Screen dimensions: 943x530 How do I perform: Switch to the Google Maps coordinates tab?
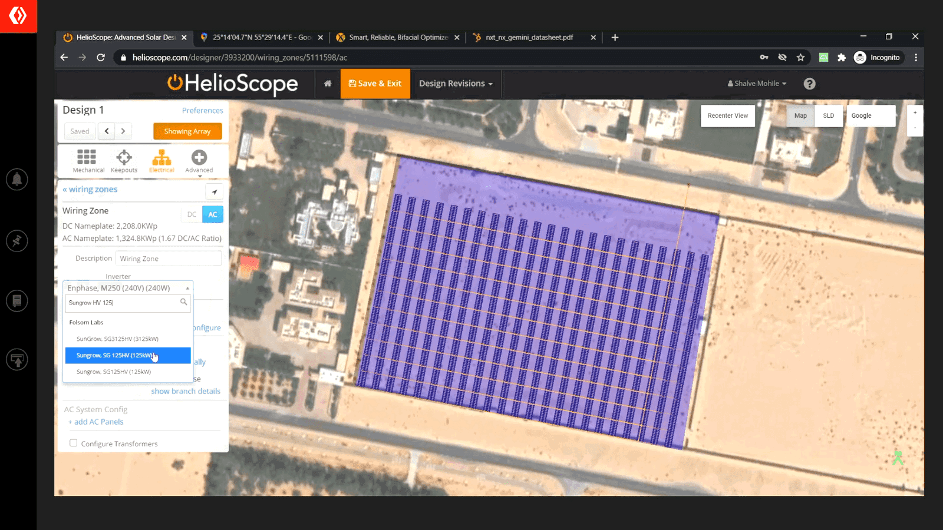point(262,37)
